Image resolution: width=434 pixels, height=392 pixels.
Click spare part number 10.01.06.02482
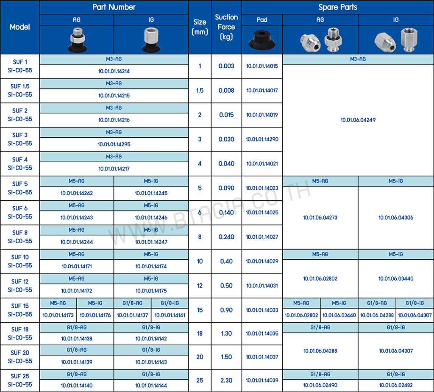pos(396,385)
